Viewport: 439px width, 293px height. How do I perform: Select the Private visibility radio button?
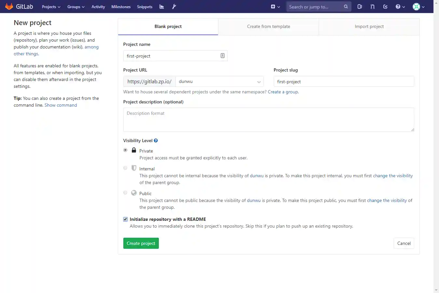(125, 150)
